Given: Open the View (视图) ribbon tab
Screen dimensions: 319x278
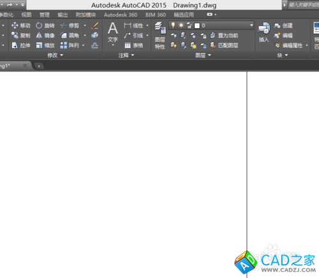Looking at the screenshot, I should point(26,15).
